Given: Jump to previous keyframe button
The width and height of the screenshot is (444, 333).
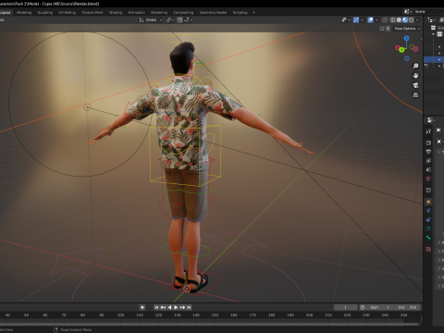Looking at the screenshot, I should click(x=163, y=307).
